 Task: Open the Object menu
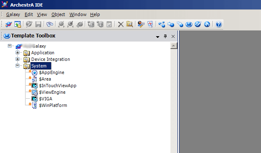pyautogui.click(x=58, y=15)
